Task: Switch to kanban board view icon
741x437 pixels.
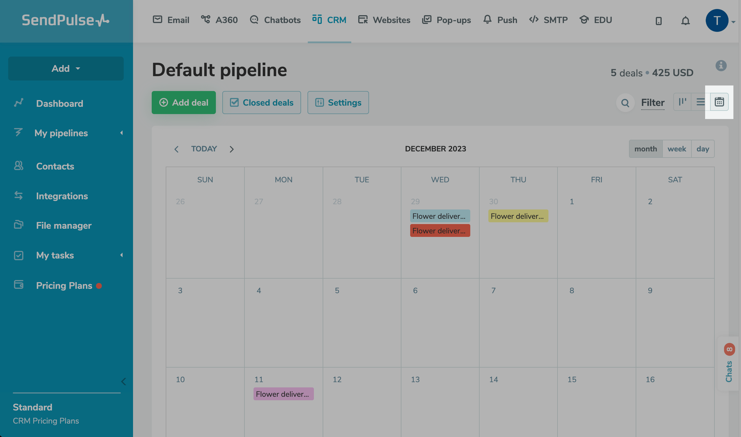Action: 682,102
